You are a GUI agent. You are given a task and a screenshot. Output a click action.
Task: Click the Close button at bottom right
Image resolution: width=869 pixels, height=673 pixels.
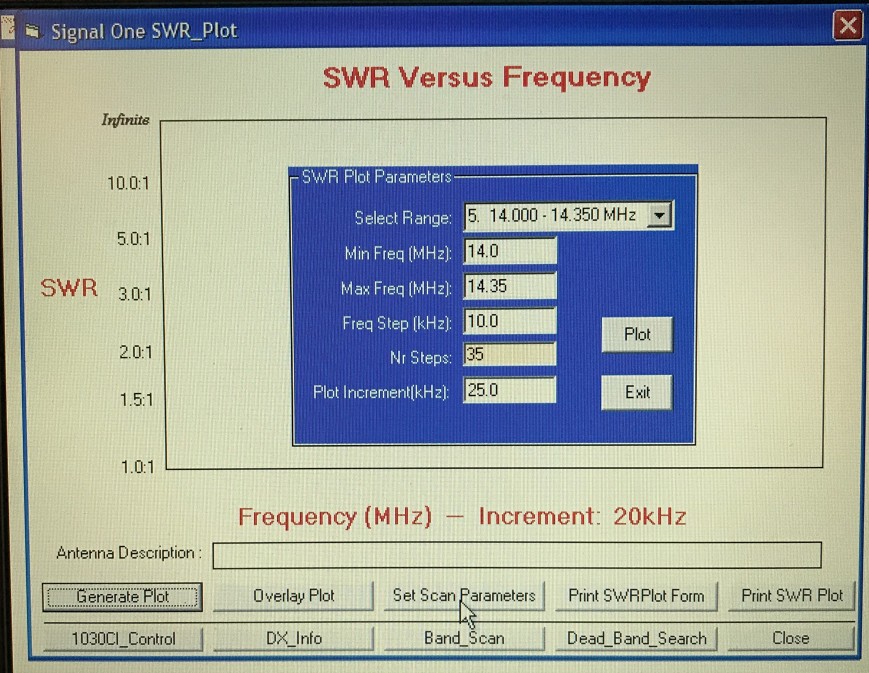tap(791, 638)
